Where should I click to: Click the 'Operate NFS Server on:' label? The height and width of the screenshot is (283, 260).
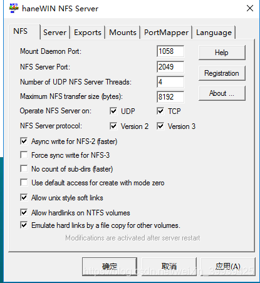[56, 111]
